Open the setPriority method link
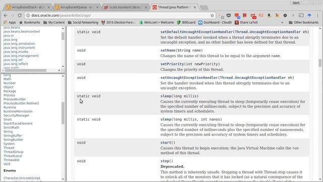This screenshot has width=323, height=182. pos(172,64)
